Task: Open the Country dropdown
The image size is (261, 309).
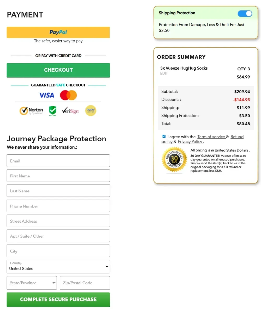Action: (58, 267)
